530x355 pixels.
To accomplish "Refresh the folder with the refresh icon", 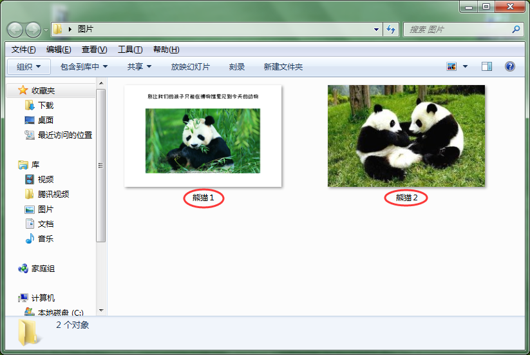I will [391, 30].
